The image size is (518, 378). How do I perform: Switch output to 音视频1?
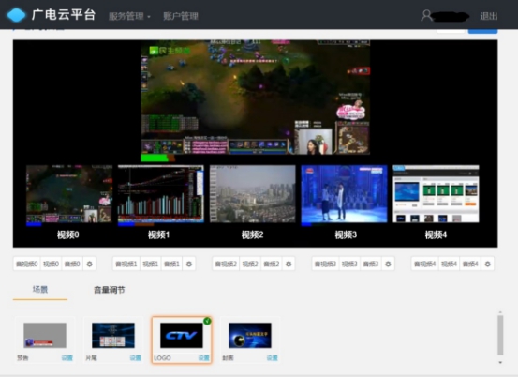click(x=126, y=264)
